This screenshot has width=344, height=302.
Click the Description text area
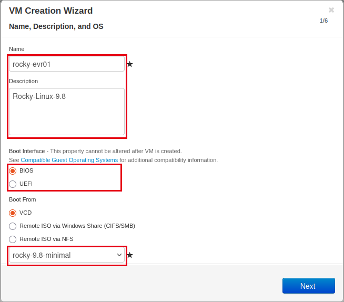click(x=67, y=112)
